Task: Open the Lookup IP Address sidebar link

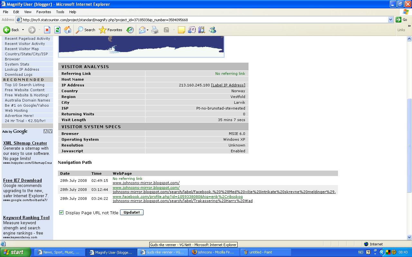Action: (x=22, y=69)
